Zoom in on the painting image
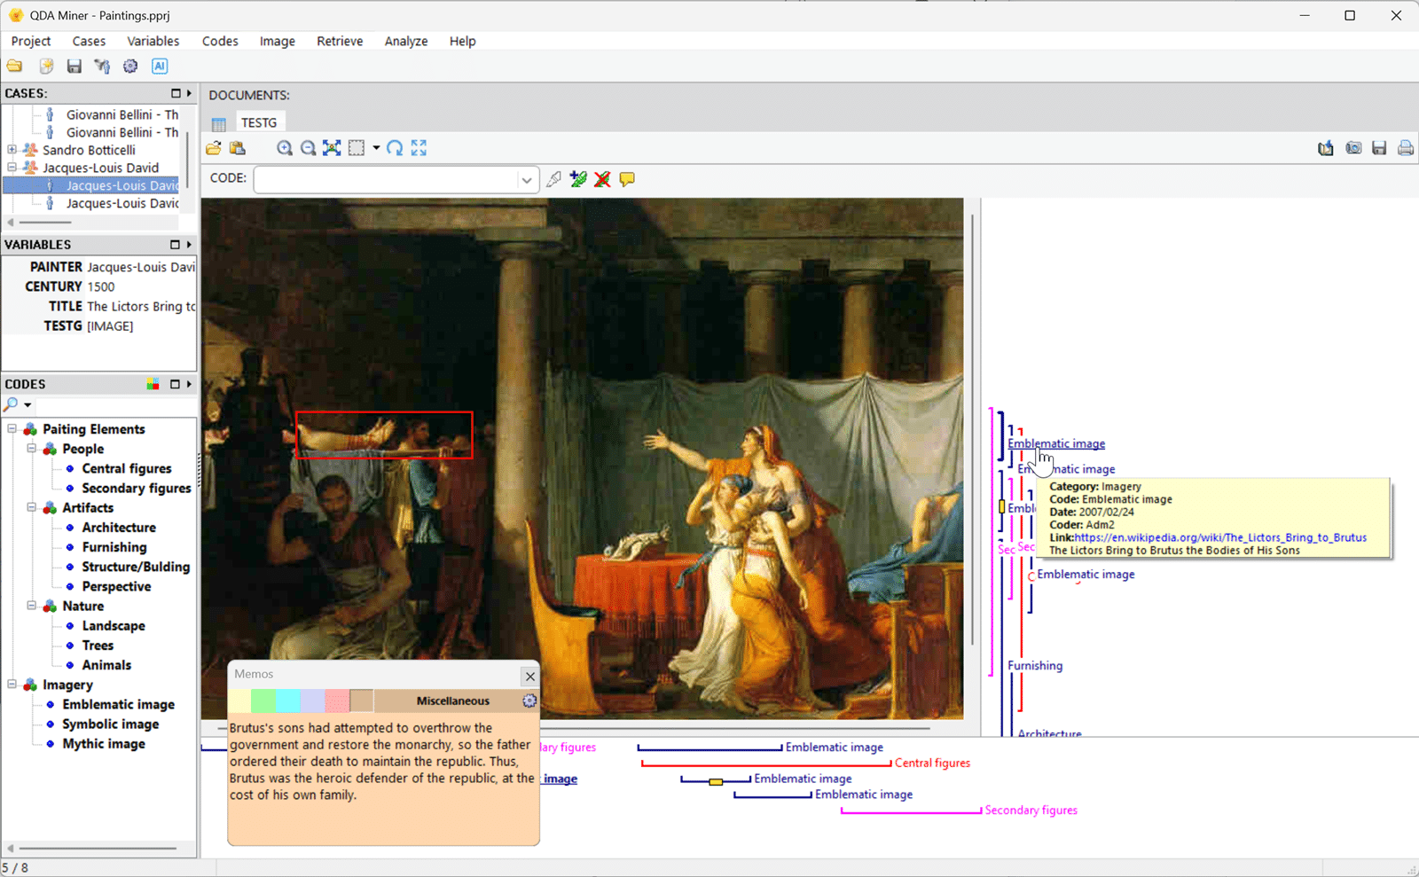Screen dimensions: 1419x877 coord(285,148)
